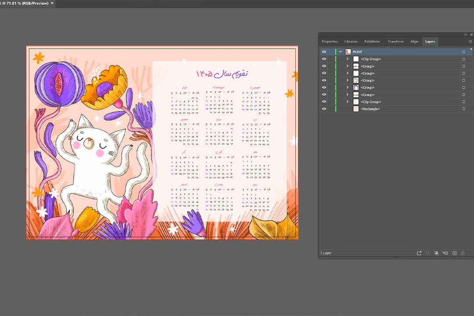Hide the PRINT layer with eye icon
474x316 pixels.
324,52
